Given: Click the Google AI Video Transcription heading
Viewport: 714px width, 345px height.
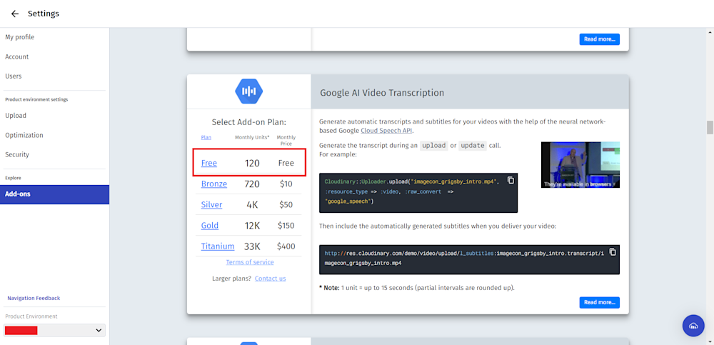Looking at the screenshot, I should pyautogui.click(x=381, y=93).
